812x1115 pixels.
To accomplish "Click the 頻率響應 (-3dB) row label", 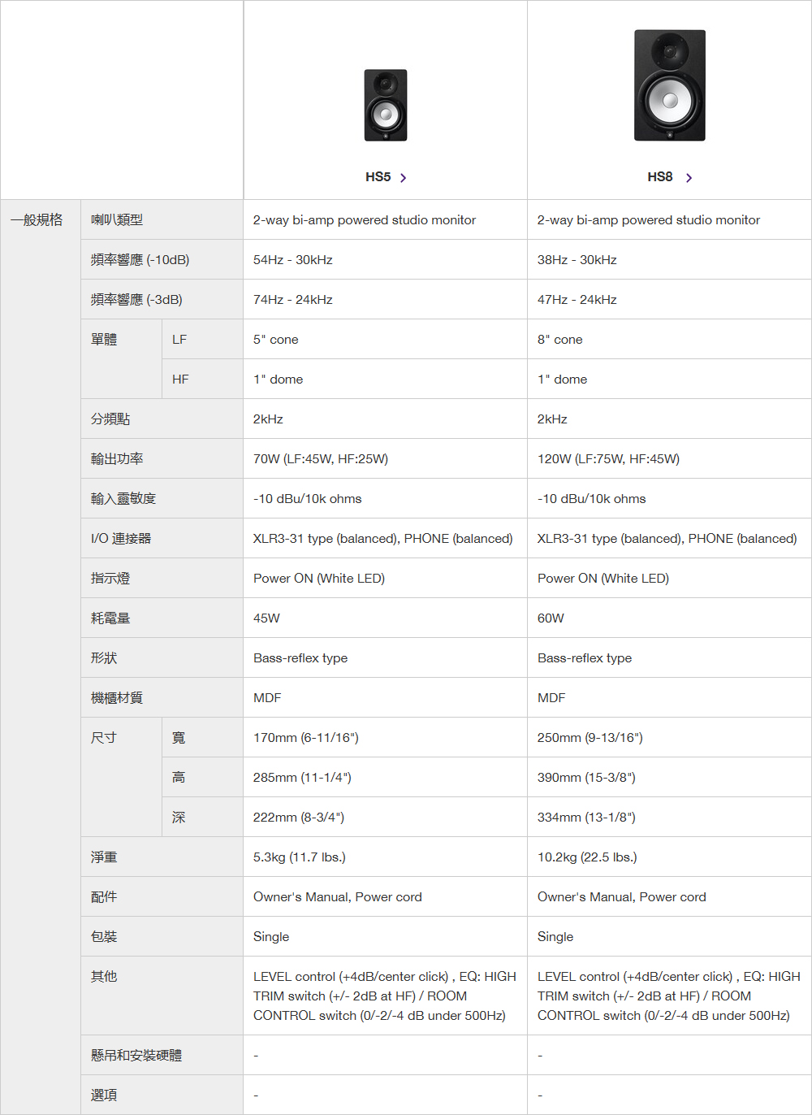I will [136, 299].
